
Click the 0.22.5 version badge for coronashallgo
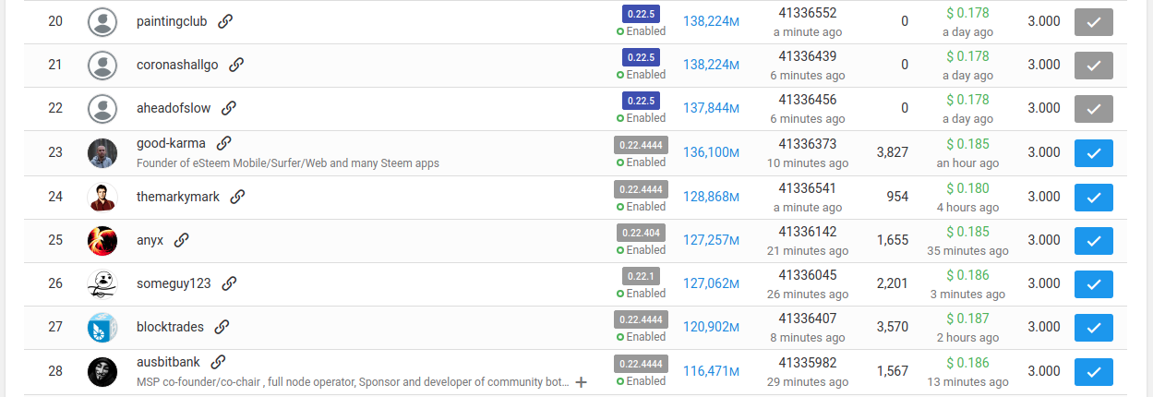[641, 57]
